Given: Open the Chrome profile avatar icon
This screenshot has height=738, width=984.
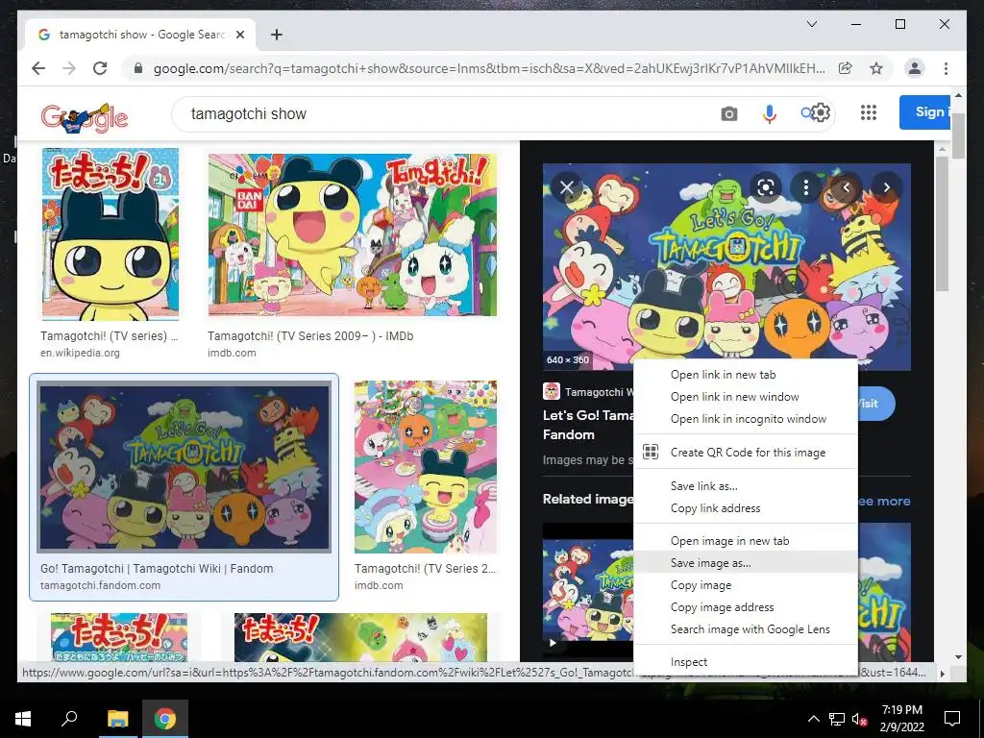Looking at the screenshot, I should click(915, 68).
